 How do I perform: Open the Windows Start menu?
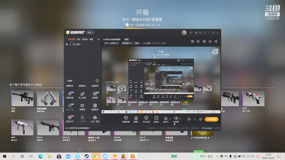click(4, 156)
